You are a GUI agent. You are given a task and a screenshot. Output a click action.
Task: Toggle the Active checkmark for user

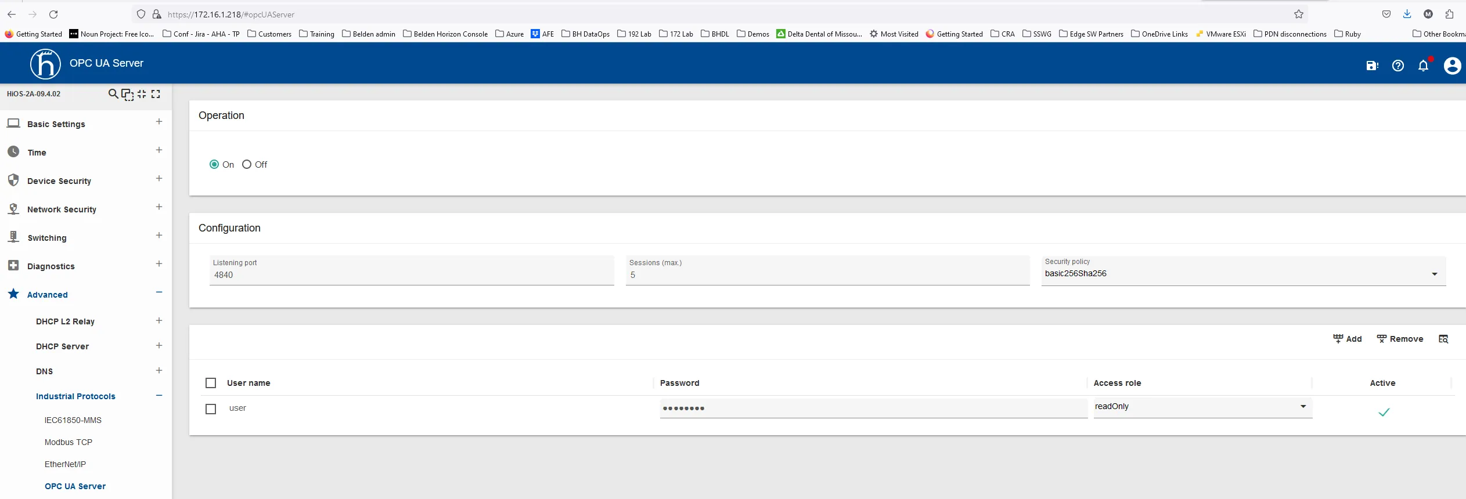pos(1384,412)
